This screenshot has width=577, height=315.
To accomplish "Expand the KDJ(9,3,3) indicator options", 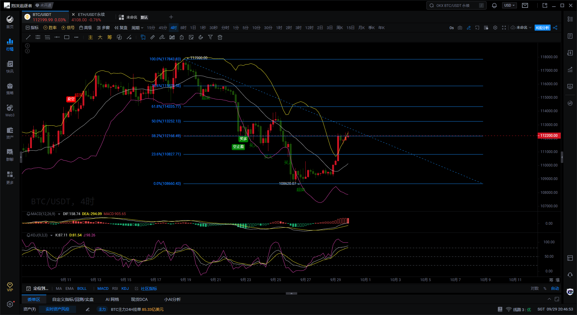I will click(x=51, y=235).
